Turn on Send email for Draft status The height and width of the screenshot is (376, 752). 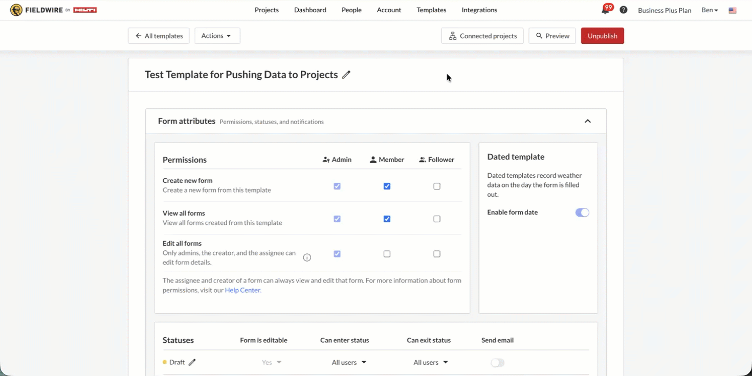[x=497, y=363]
